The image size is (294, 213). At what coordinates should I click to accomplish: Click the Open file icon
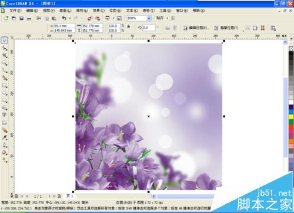[x=14, y=18]
